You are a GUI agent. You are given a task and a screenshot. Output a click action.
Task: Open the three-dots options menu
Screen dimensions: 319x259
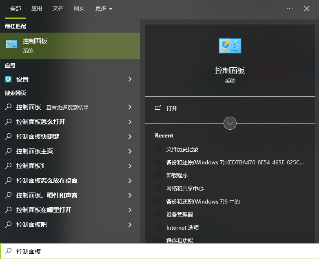[x=290, y=9]
